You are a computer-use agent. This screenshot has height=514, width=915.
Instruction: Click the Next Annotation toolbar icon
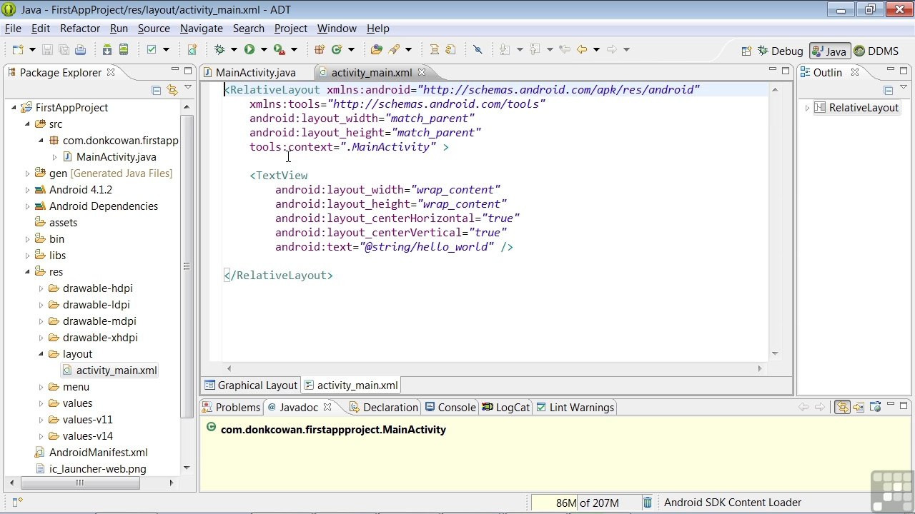click(x=505, y=49)
